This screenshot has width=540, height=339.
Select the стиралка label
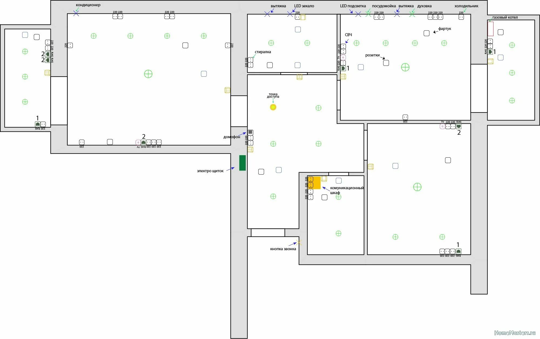pos(263,52)
